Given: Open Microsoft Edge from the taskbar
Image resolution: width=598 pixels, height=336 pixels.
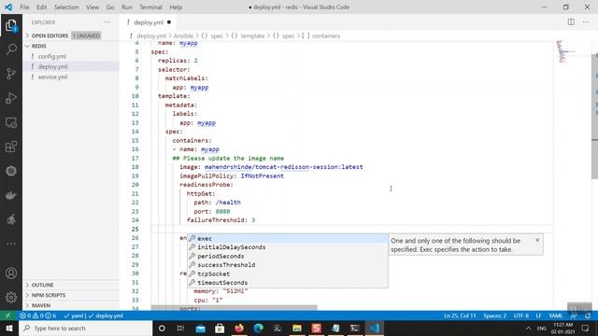Looking at the screenshot, I should coord(258,328).
